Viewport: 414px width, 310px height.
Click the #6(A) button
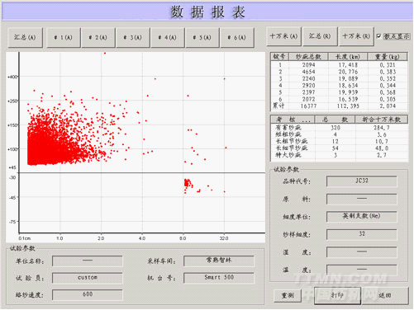coord(237,37)
